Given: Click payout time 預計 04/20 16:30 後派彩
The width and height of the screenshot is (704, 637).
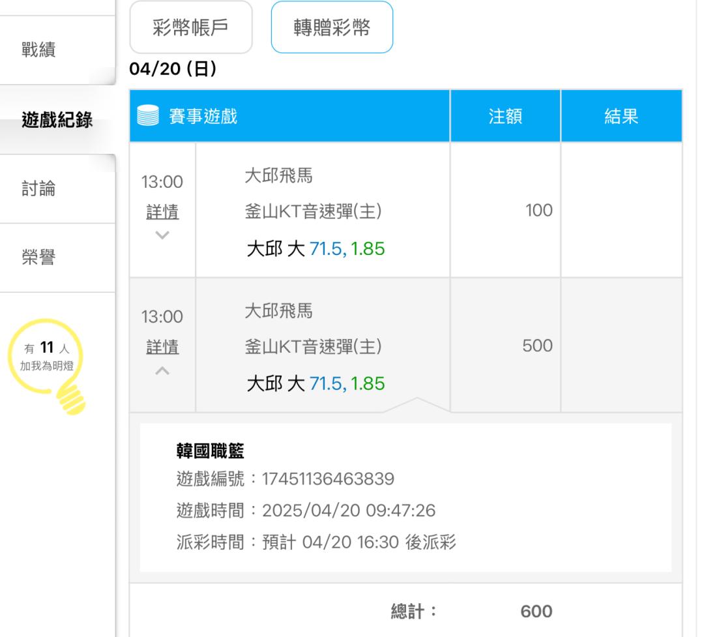Looking at the screenshot, I should 359,542.
